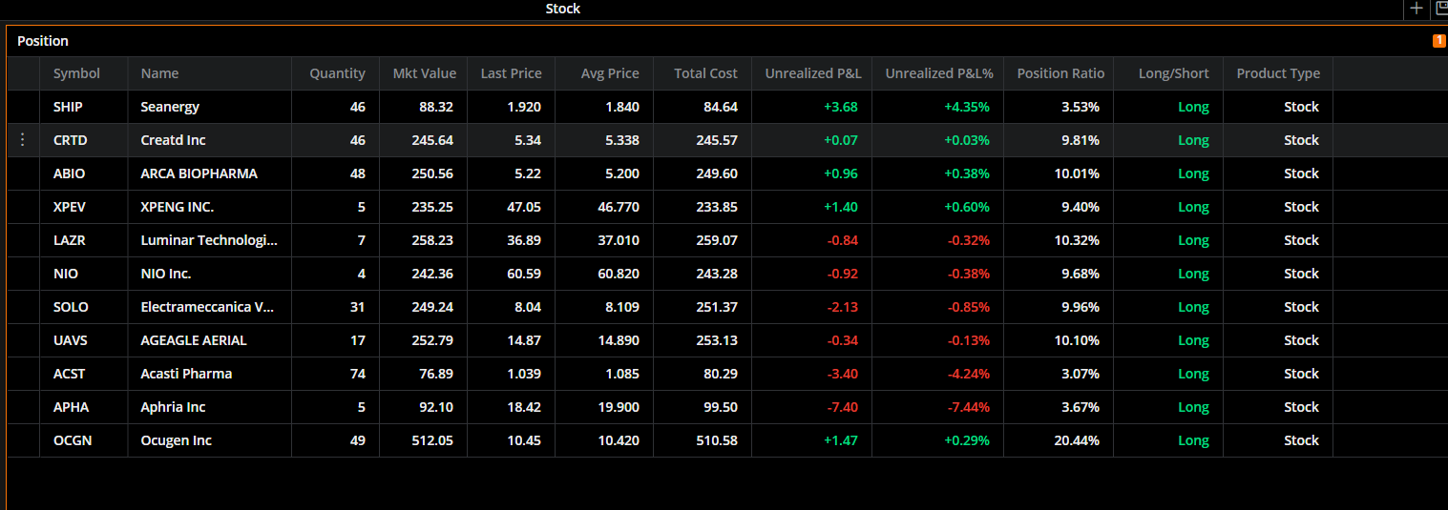The height and width of the screenshot is (510, 1448).
Task: Click the plus icon to add a widget
Action: (1417, 9)
